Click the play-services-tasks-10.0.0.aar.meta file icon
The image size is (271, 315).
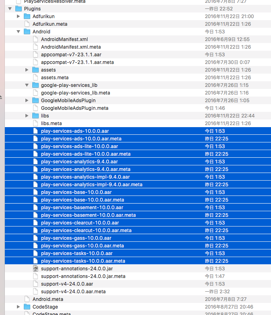[35, 261]
